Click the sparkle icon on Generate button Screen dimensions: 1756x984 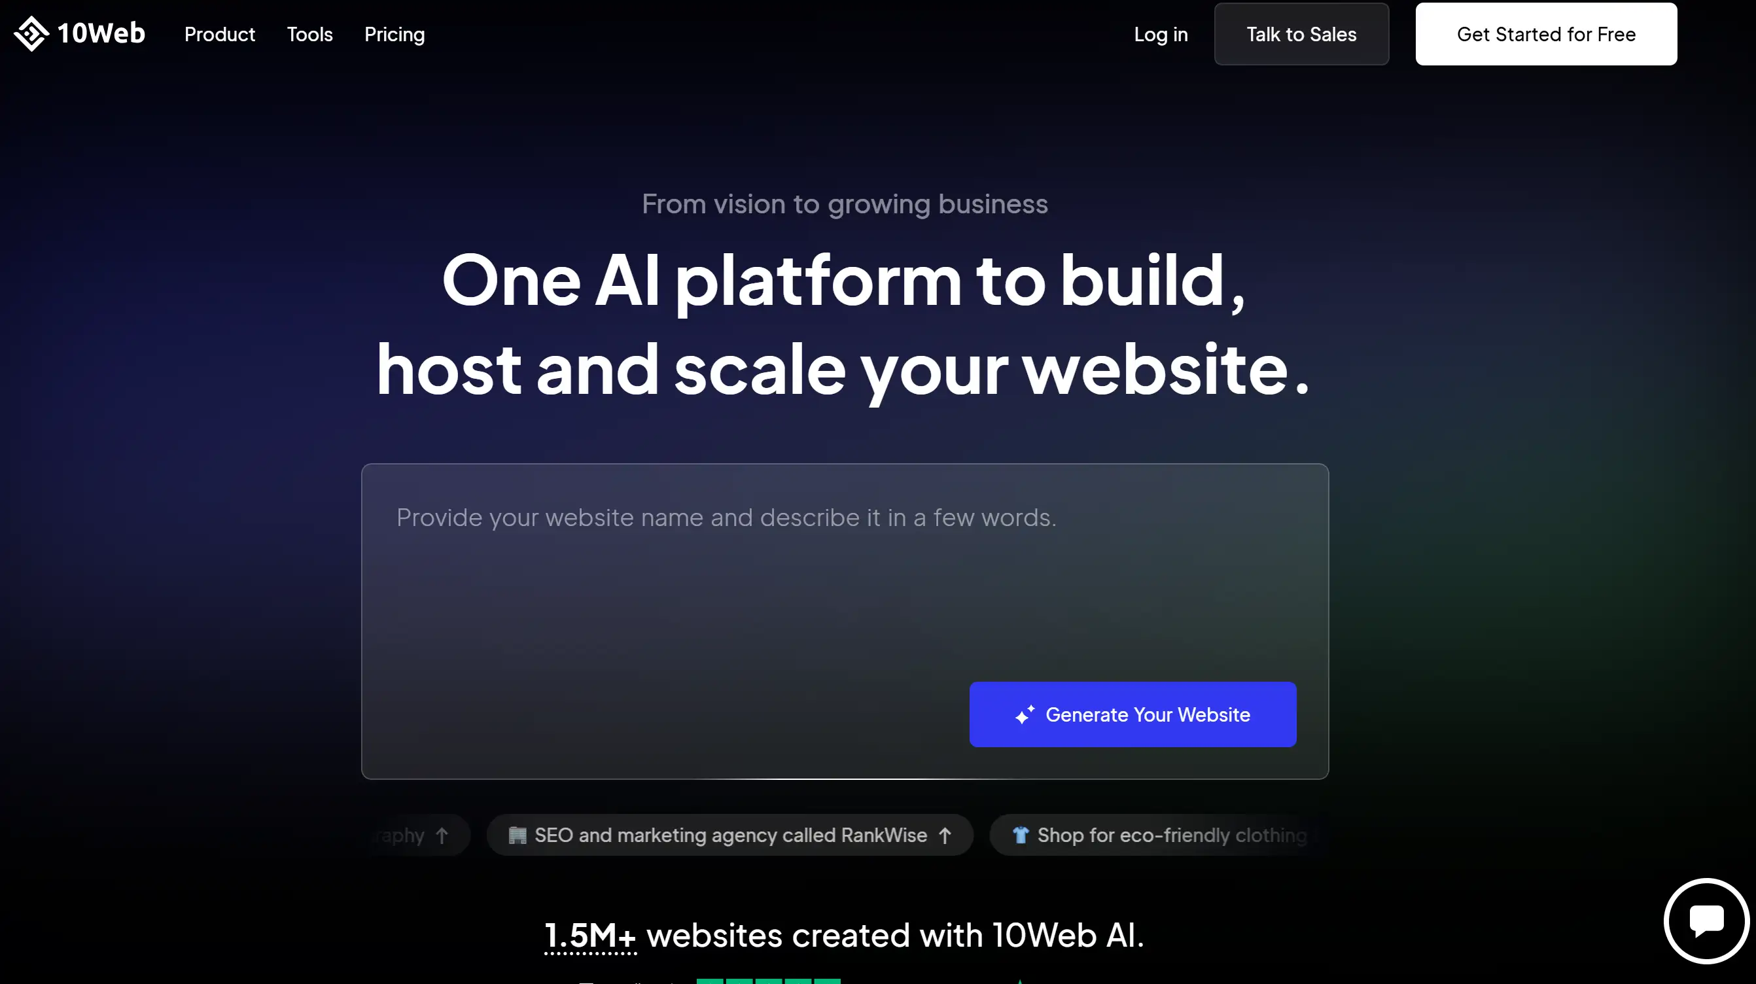coord(1025,714)
